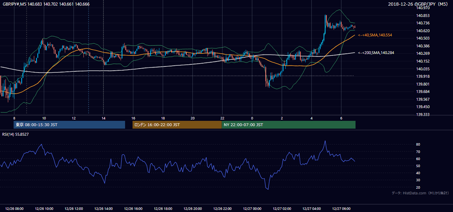Click price level 140.736 on the axis
This screenshot has width=453, height=212.
423,23
